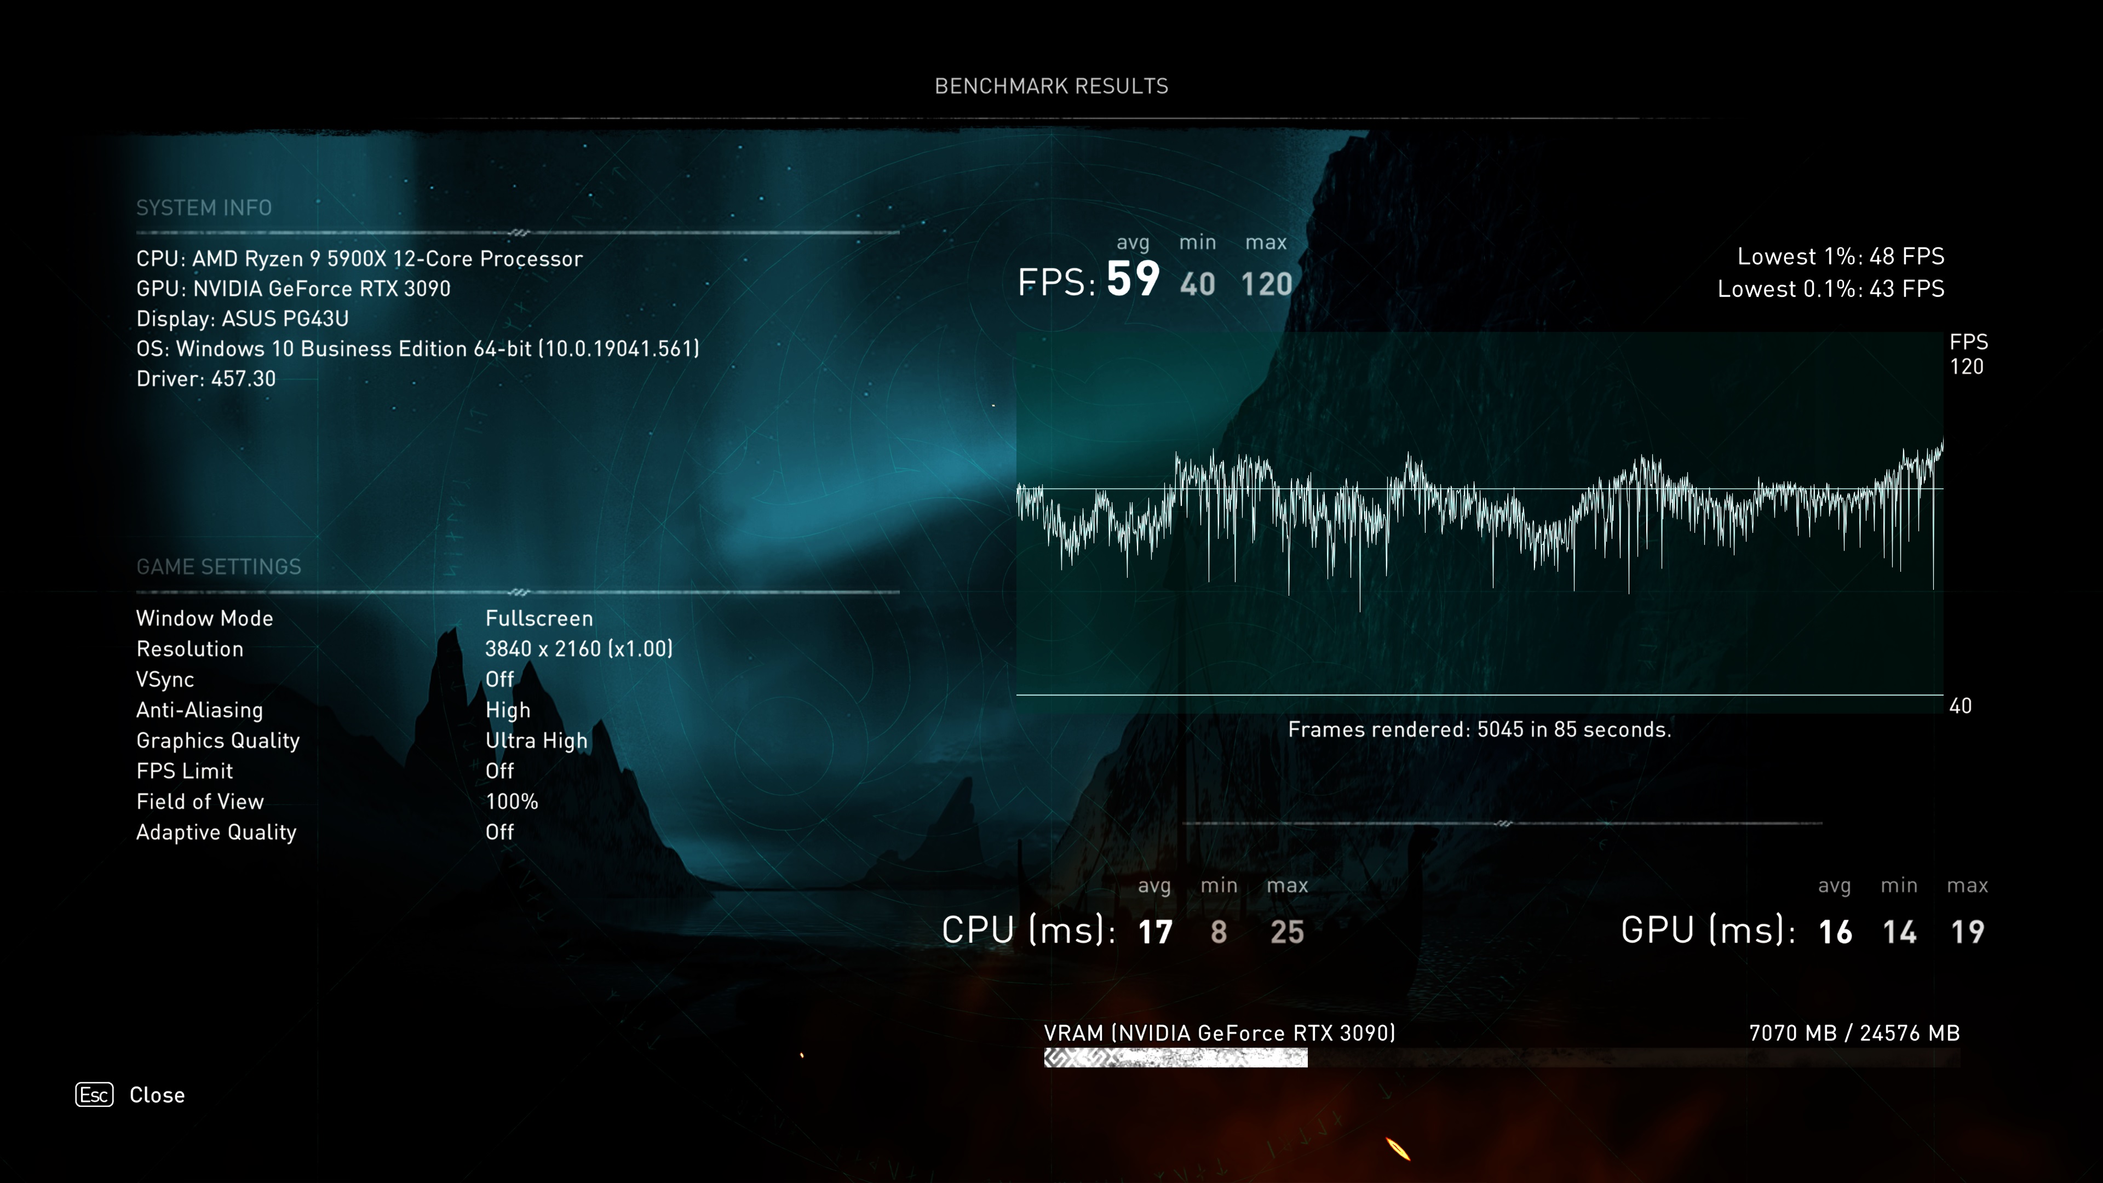Click the Adaptive Quality Off value
The image size is (2103, 1183).
click(x=499, y=832)
